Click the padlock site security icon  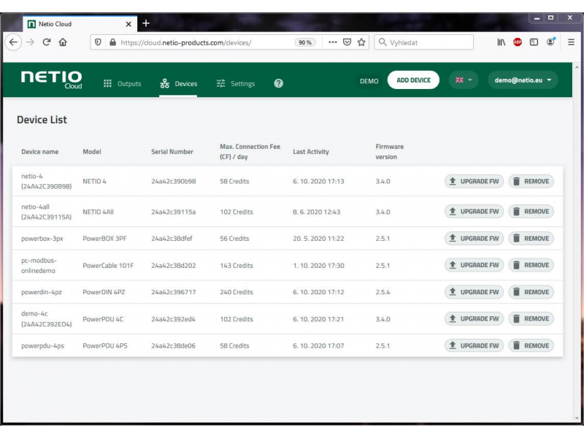tap(112, 42)
